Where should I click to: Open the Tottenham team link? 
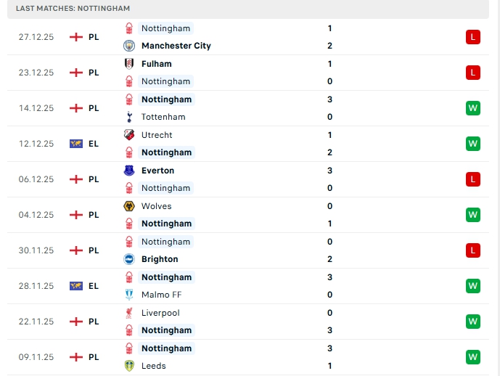163,117
